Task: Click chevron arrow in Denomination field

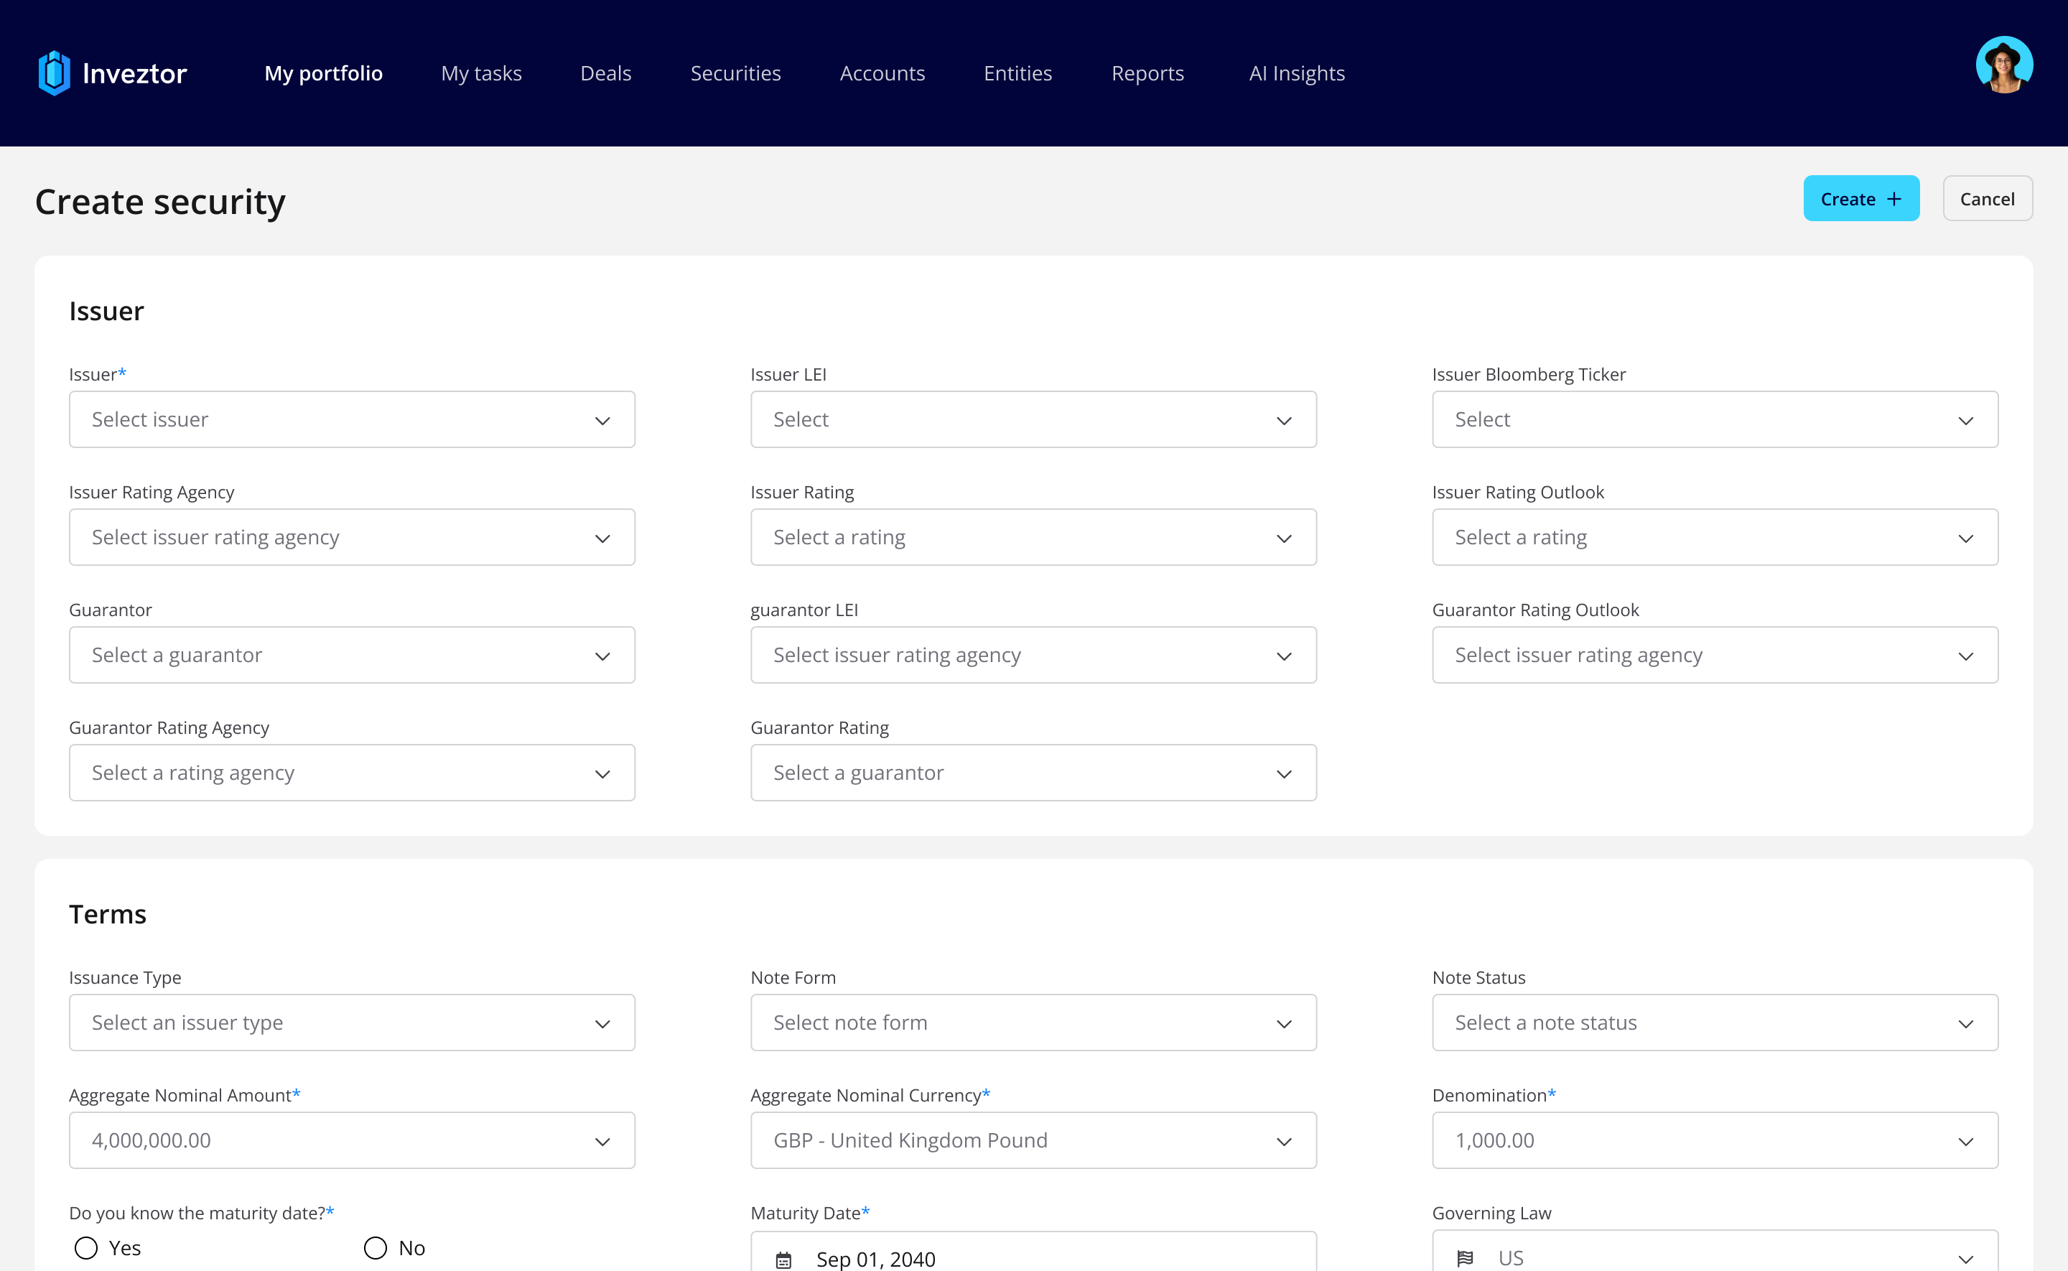Action: coord(1965,1142)
